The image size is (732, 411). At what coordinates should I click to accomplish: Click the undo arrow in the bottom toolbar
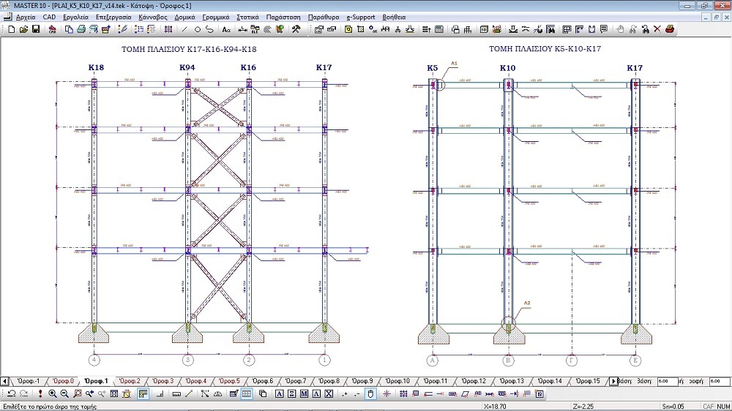tap(11, 393)
